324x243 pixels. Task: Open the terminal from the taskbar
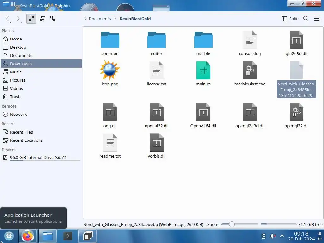[67, 236]
